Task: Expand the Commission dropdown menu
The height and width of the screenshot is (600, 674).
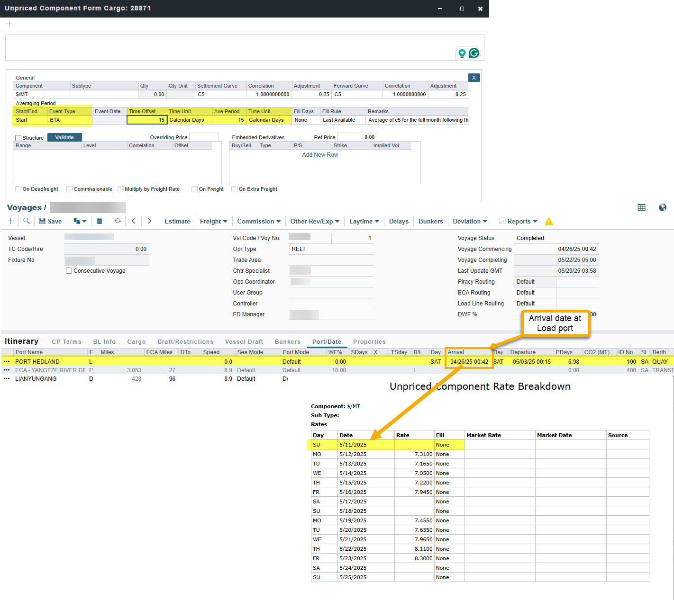Action: tap(259, 221)
